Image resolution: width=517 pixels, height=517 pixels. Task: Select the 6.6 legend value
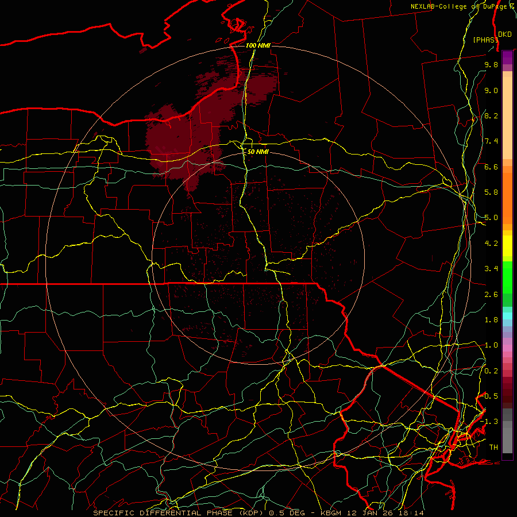(491, 167)
